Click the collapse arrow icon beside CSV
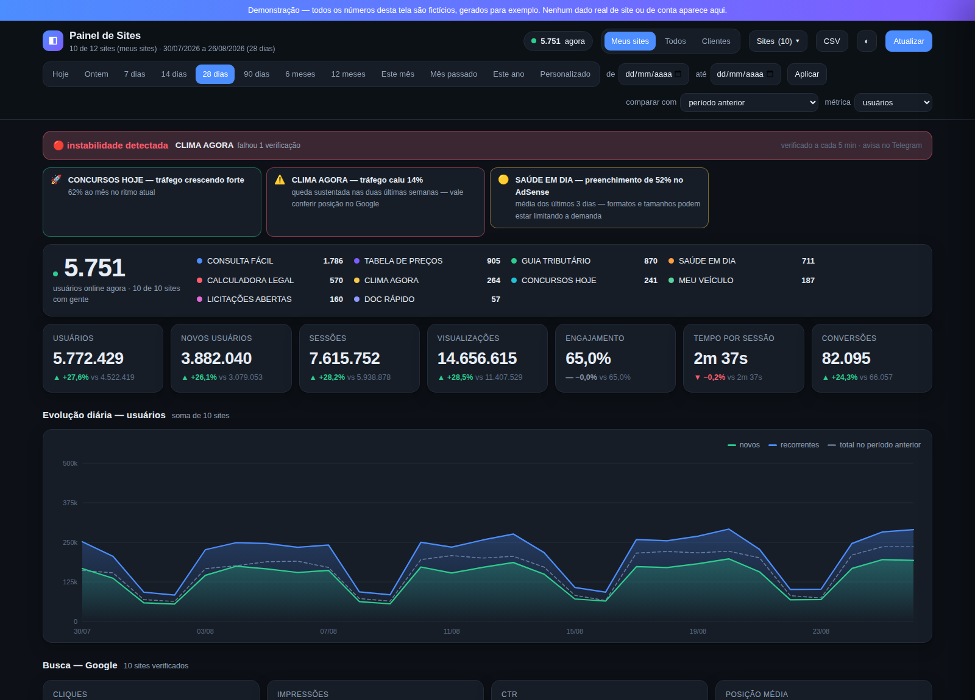Image resolution: width=975 pixels, height=700 pixels. pyautogui.click(x=867, y=41)
